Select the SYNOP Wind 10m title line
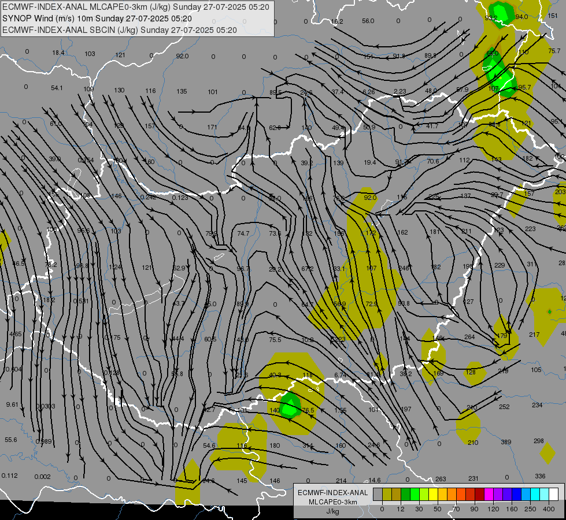Screen dimensions: 566x520 click(97, 18)
